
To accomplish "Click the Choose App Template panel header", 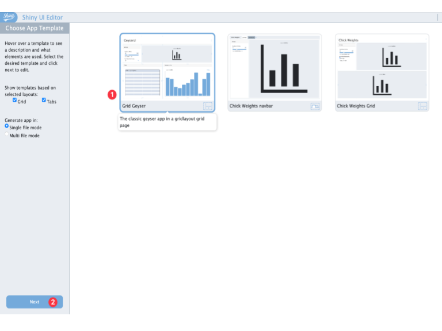I will (35, 28).
